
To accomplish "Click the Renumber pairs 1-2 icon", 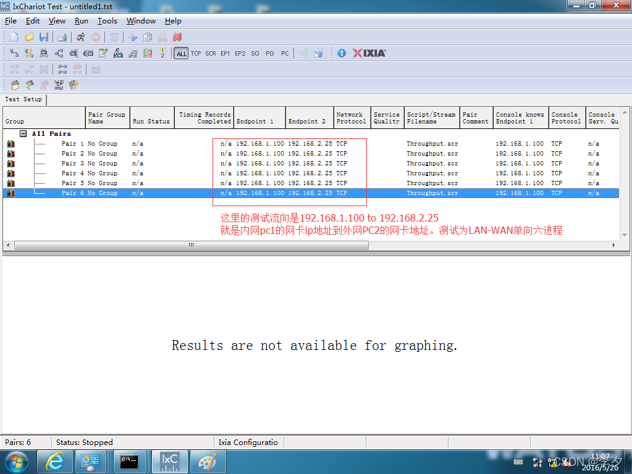I will 162,53.
